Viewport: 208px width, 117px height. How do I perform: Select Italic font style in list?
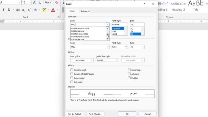click(x=115, y=31)
